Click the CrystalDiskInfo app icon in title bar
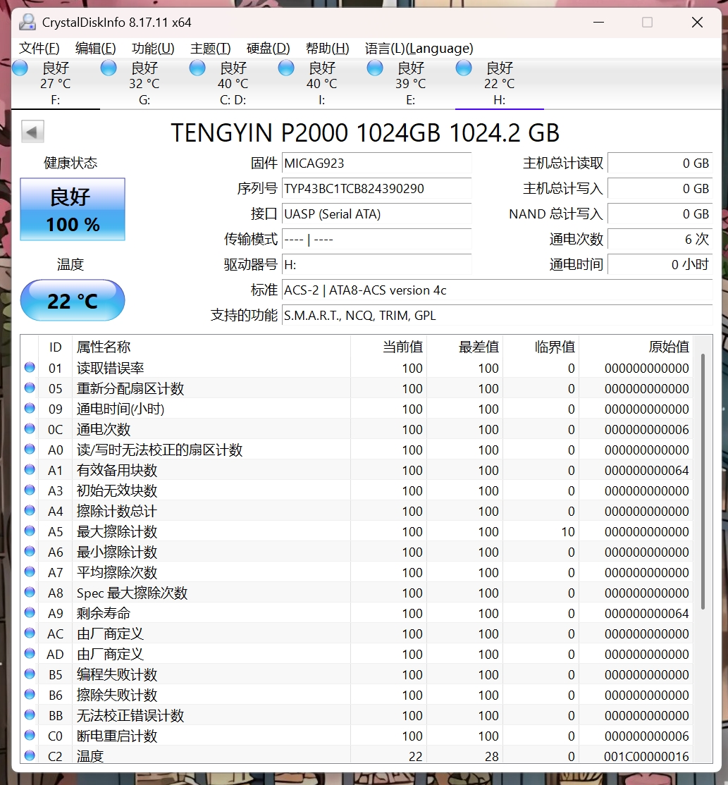 (27, 22)
